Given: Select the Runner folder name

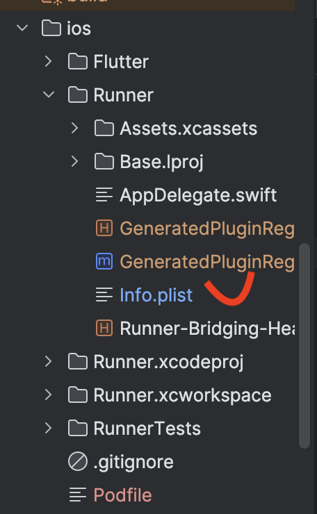Looking at the screenshot, I should (123, 95).
